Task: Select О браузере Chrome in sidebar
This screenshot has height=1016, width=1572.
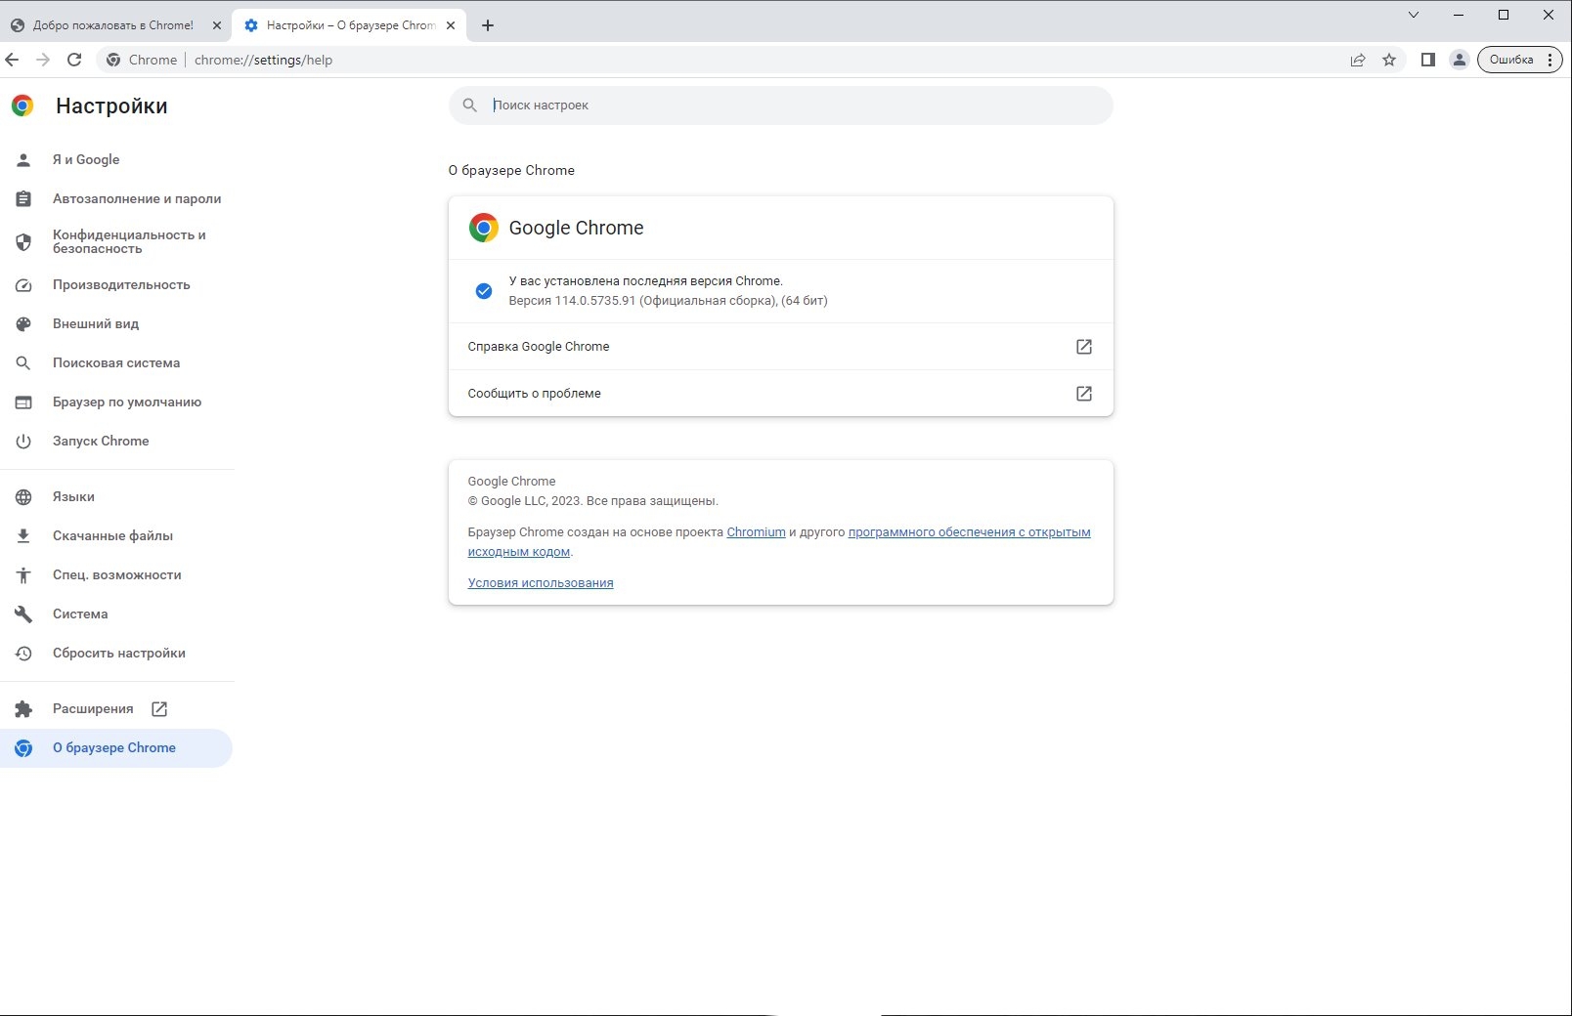Action: point(116,747)
